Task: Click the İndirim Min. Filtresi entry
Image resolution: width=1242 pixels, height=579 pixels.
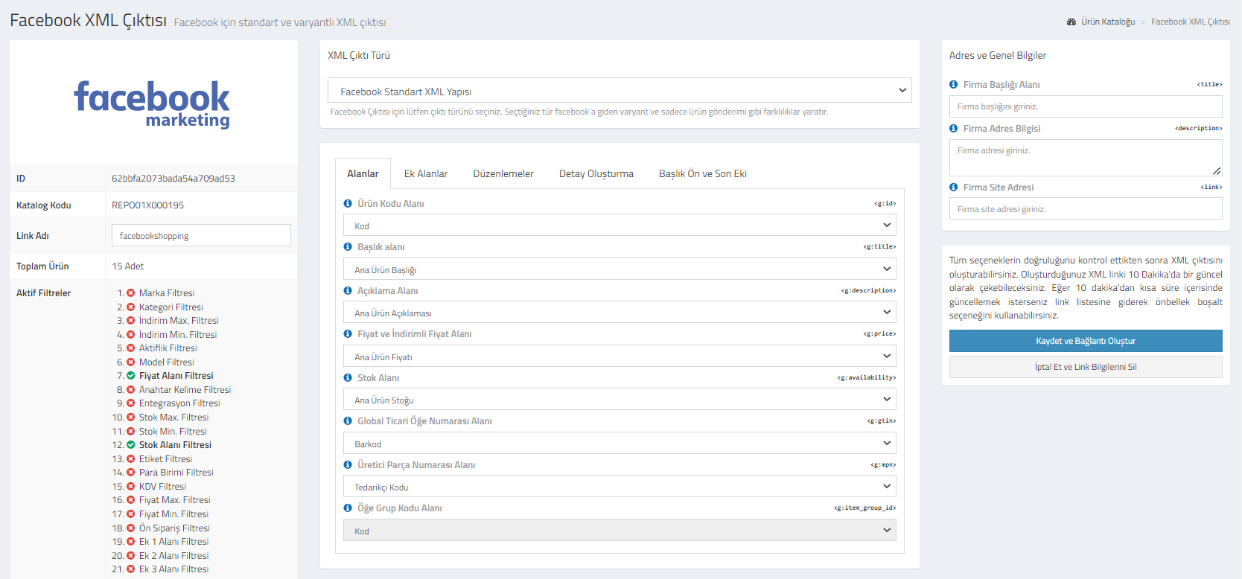Action: click(x=178, y=334)
